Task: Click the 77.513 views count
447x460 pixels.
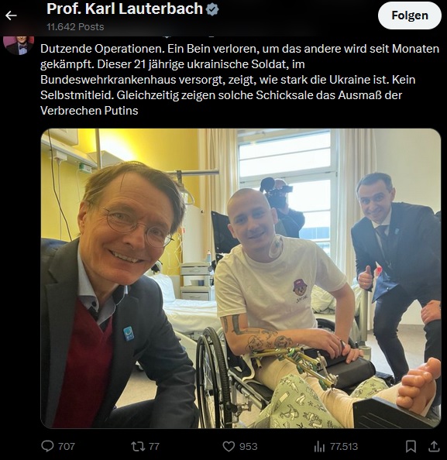Action: click(x=344, y=447)
